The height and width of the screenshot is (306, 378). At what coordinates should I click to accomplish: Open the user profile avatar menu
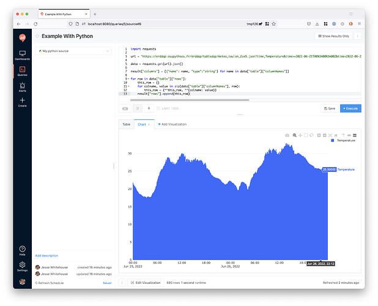coord(23,282)
